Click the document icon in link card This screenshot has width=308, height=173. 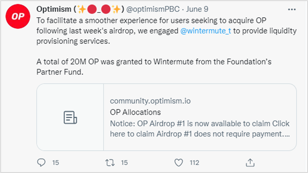70,117
